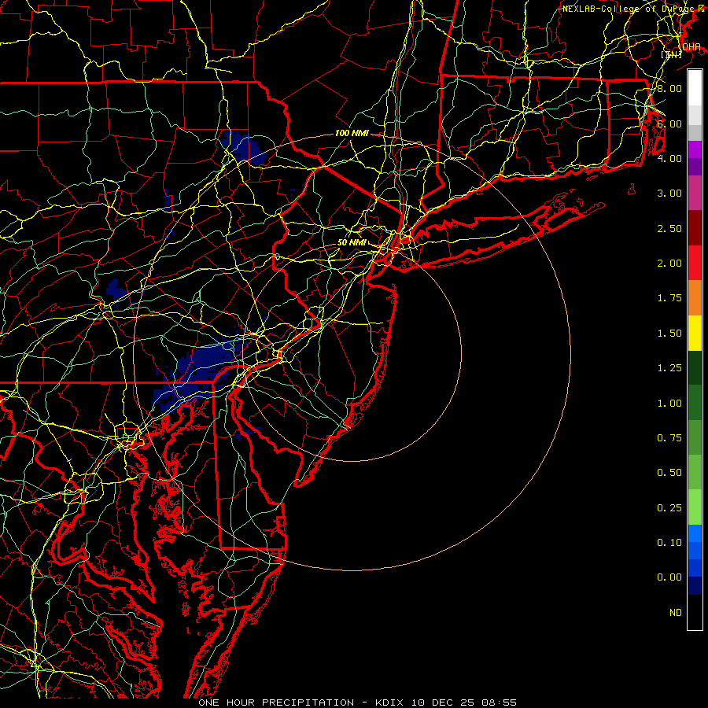Click the '1.00' legend value

669,404
